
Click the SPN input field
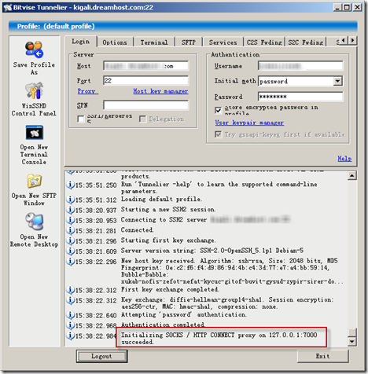pos(145,105)
